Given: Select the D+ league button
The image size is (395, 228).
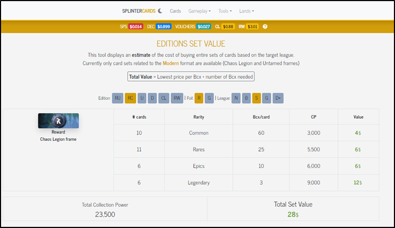Looking at the screenshot, I should [278, 98].
